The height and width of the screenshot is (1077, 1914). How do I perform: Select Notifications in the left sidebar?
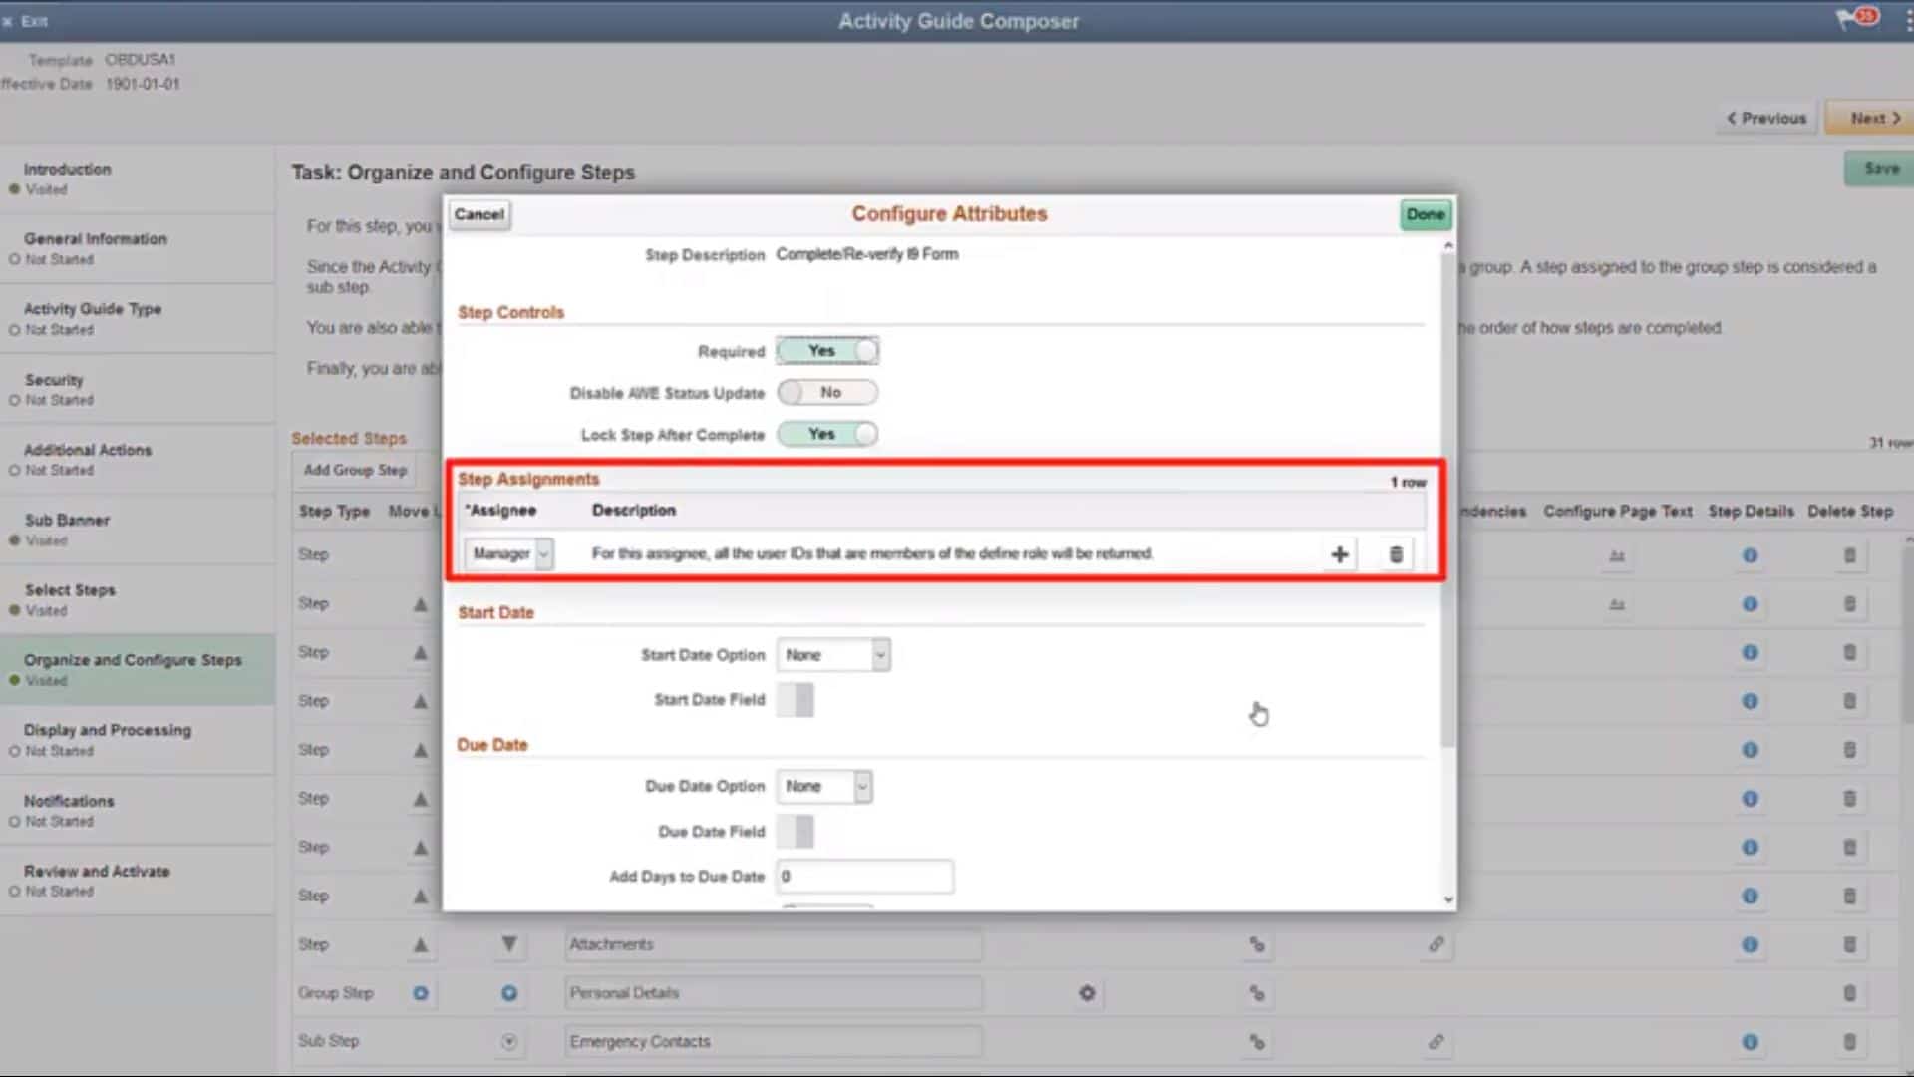[x=69, y=801]
